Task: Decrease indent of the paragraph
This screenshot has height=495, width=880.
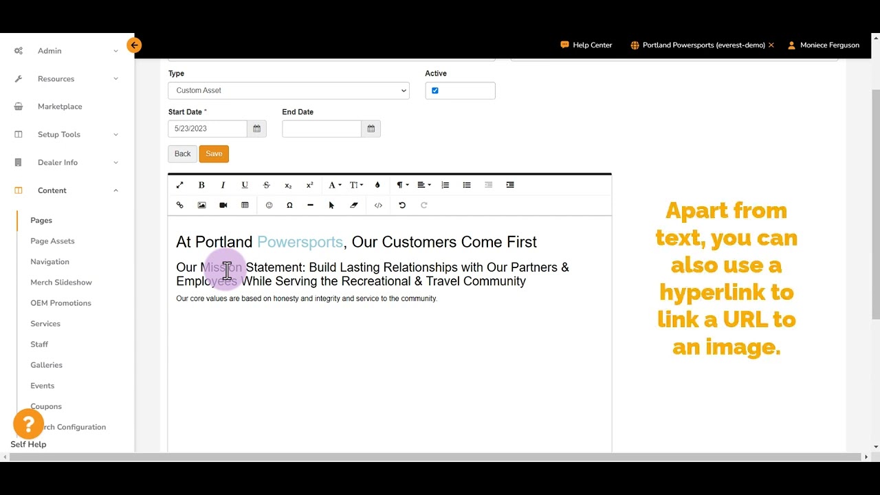Action: coord(489,185)
